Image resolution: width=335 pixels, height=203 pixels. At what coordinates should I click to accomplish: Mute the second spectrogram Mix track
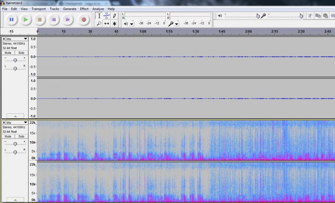pos(8,136)
